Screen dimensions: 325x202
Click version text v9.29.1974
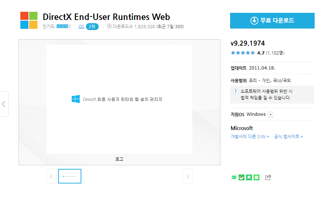[x=248, y=43]
